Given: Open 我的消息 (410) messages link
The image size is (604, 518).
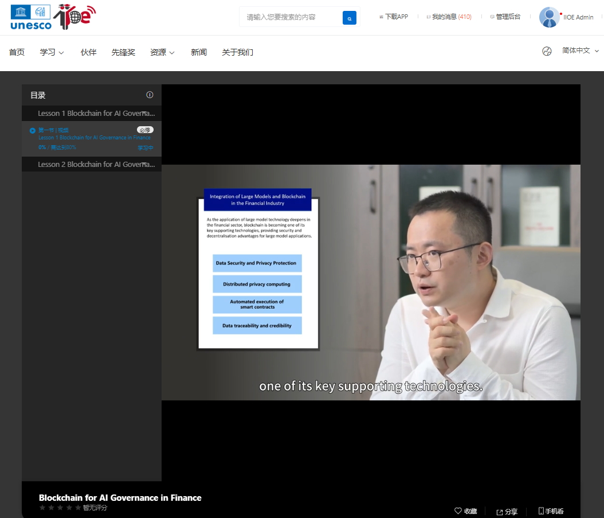Looking at the screenshot, I should (x=451, y=17).
